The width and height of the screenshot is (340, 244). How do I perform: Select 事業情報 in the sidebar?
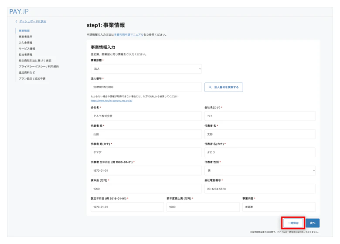click(x=24, y=31)
